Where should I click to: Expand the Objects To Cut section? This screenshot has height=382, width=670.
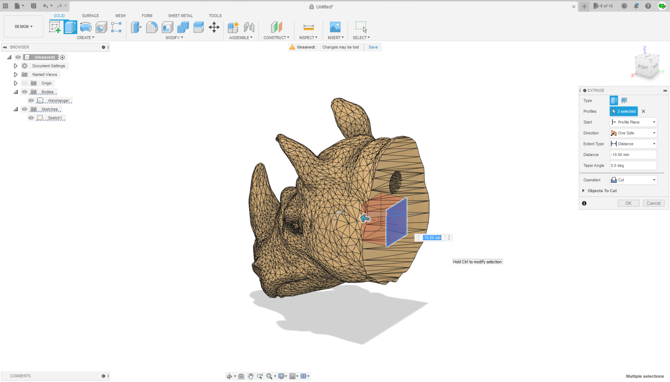[x=584, y=191]
